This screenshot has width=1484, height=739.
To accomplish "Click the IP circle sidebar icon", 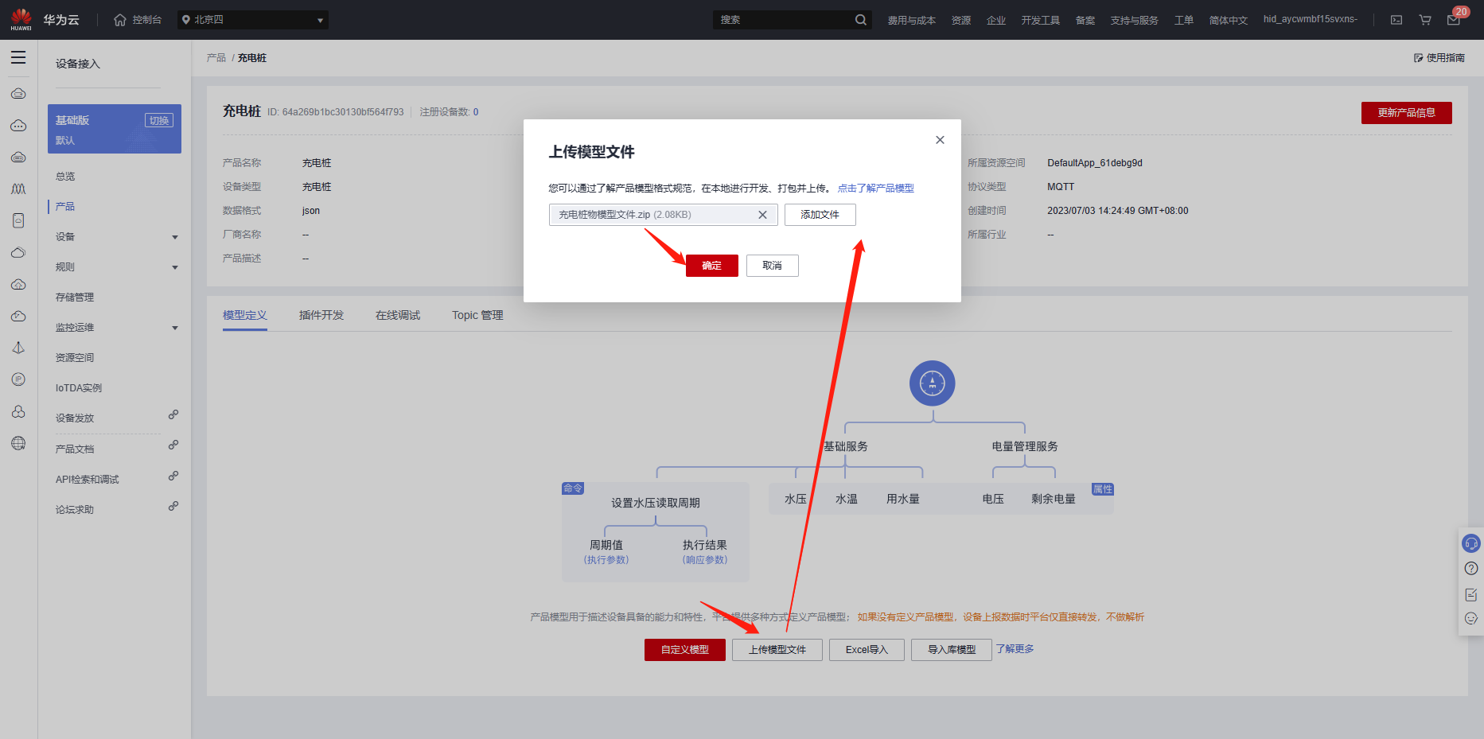I will 18,379.
